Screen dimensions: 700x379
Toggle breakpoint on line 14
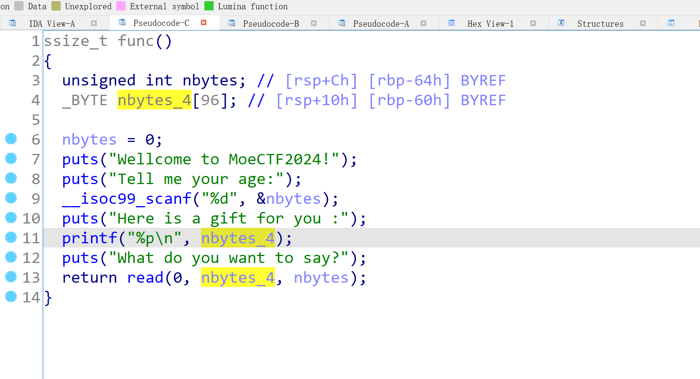11,296
